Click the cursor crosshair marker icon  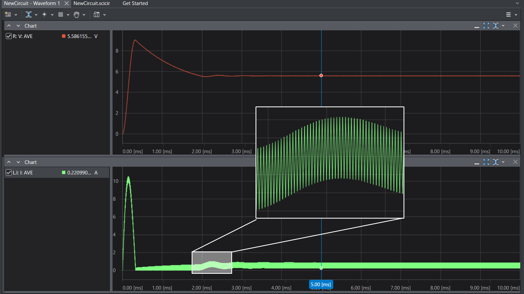(x=44, y=15)
